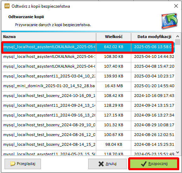Sort by the Nazwa column header

coord(49,37)
